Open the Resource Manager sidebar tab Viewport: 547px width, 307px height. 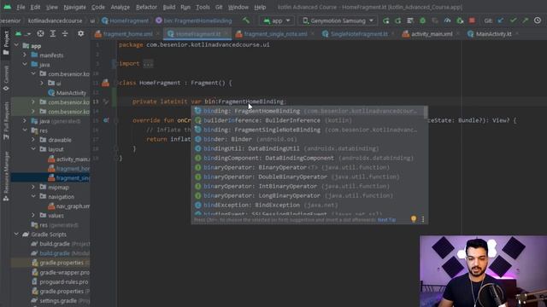(6, 177)
